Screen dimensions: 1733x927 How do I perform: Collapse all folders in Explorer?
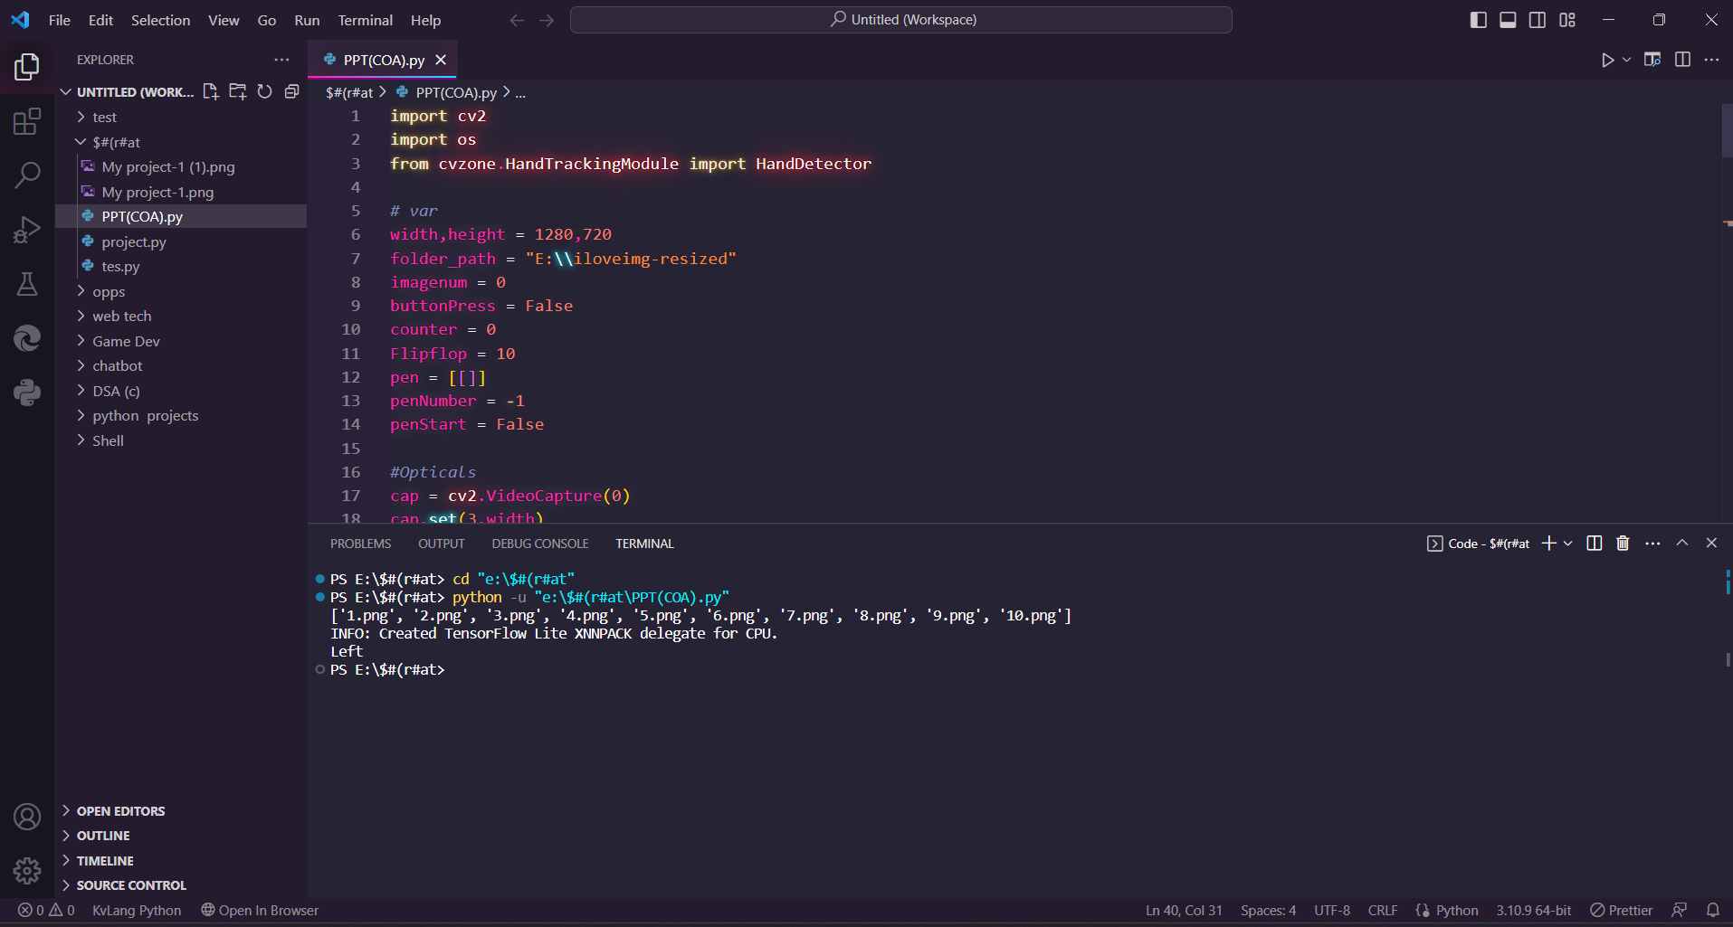[291, 91]
